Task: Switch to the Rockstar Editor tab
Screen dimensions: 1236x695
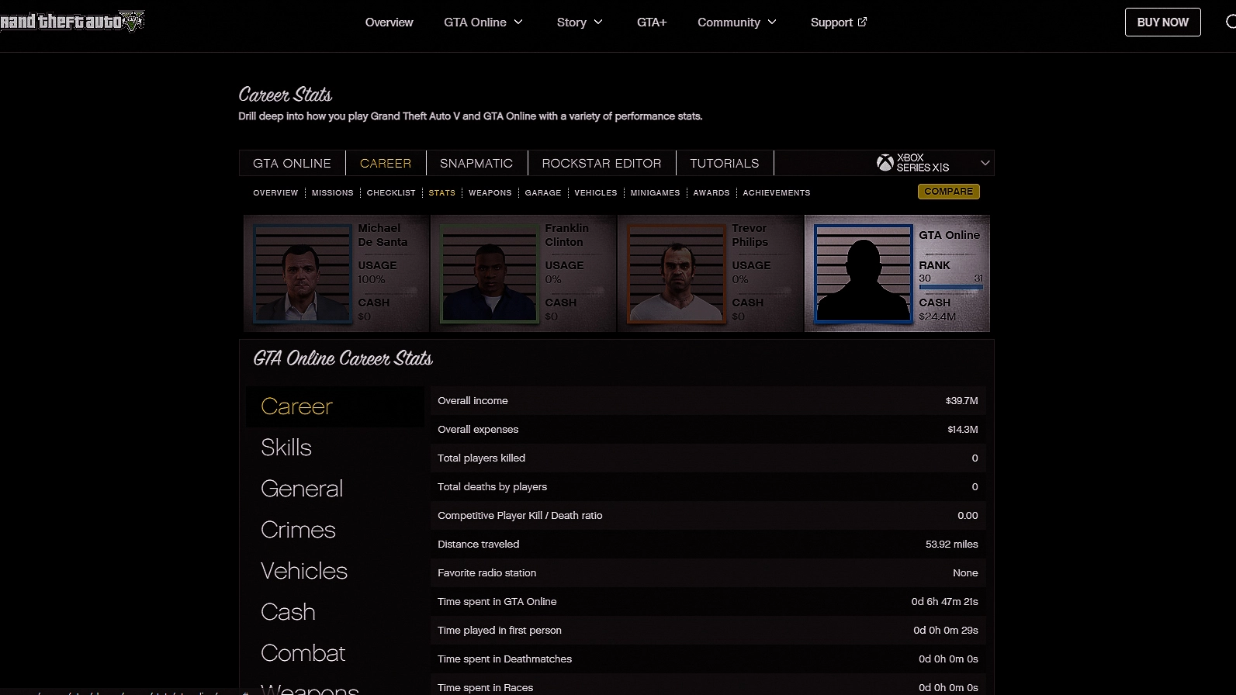Action: pos(601,163)
